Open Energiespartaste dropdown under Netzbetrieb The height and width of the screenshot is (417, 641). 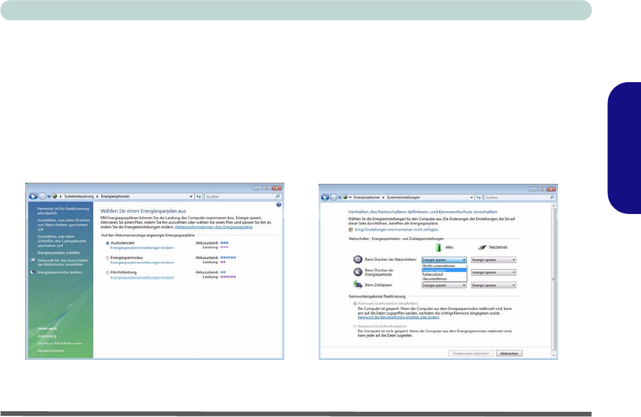[x=493, y=272]
